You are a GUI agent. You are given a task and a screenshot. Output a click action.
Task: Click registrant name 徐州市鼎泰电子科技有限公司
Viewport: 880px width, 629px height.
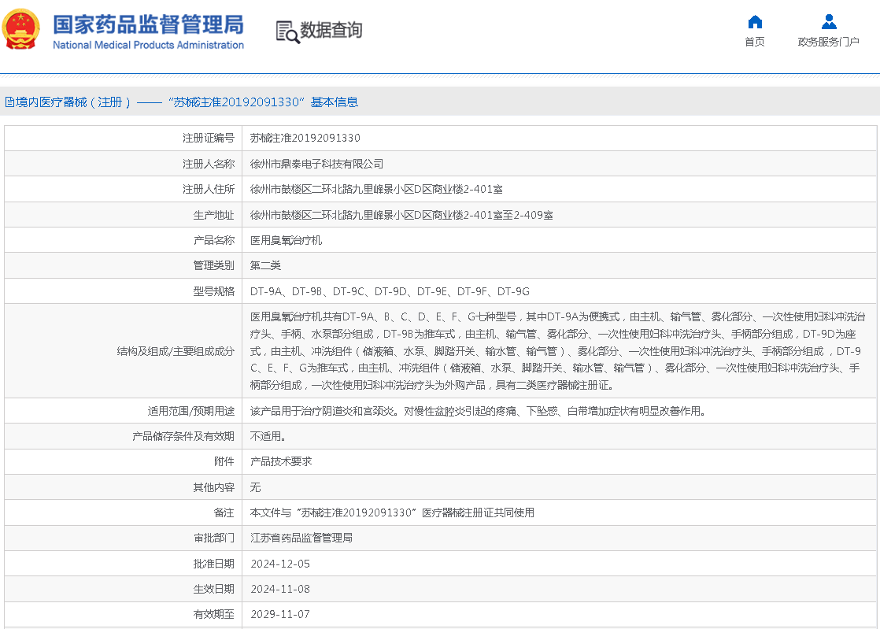pos(316,164)
